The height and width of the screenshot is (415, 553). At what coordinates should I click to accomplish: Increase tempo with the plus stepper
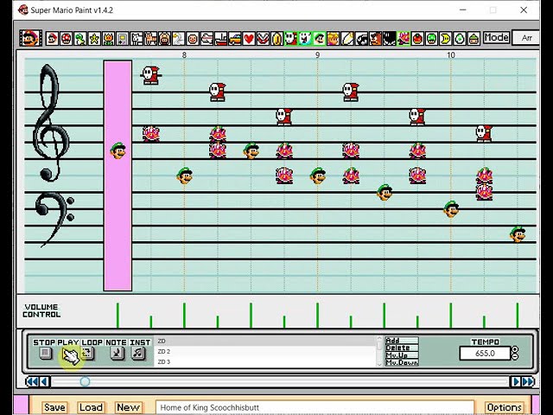pyautogui.click(x=515, y=349)
